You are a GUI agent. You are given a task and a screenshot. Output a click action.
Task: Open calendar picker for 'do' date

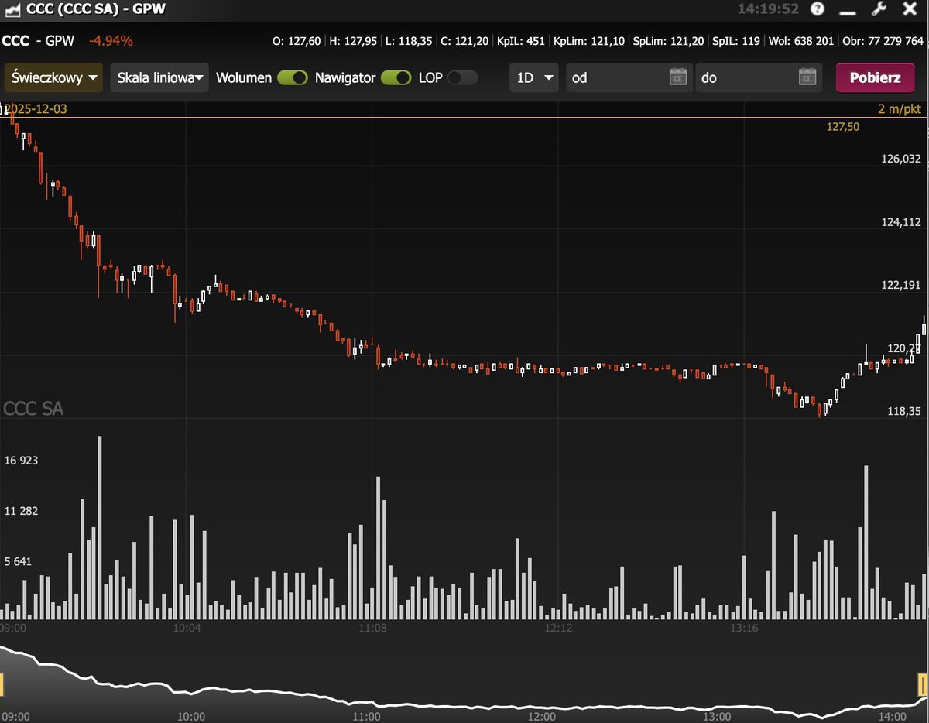[x=807, y=77]
